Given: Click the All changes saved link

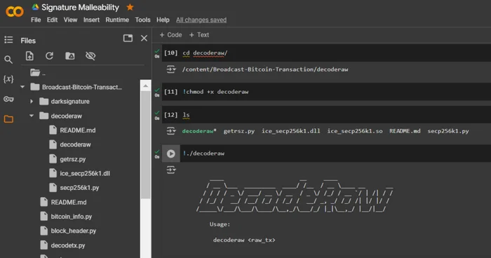Looking at the screenshot, I should (201, 20).
